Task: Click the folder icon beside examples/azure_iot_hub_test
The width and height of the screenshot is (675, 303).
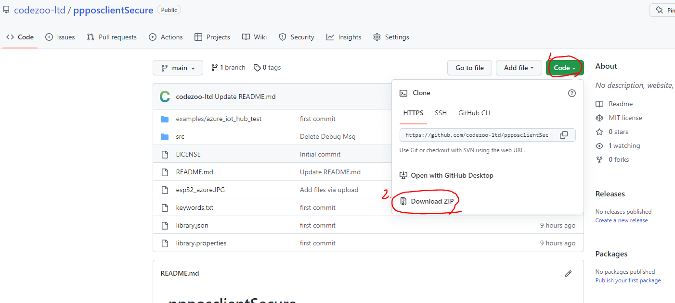Action: coord(165,119)
